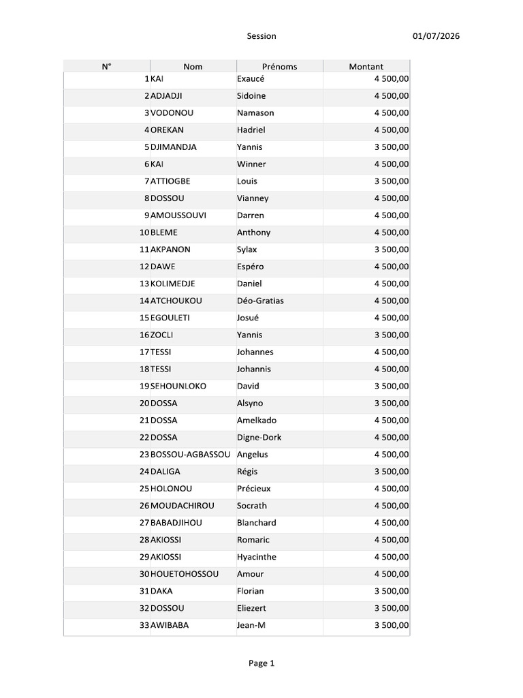
Task: Select the Nom column header
Action: tap(193, 66)
